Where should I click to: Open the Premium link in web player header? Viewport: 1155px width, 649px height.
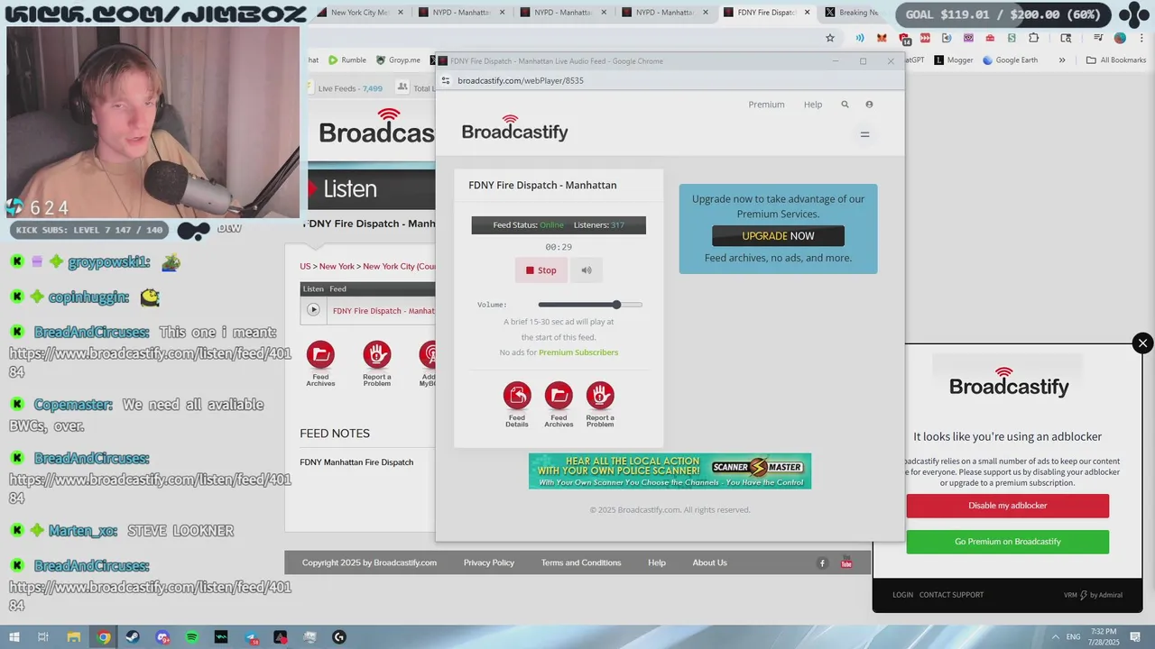[766, 105]
